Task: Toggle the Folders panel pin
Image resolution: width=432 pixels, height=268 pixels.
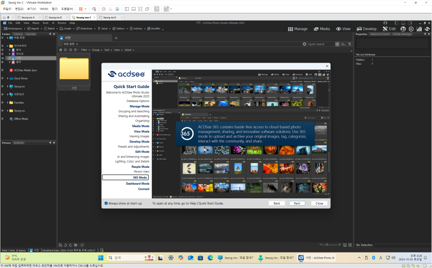Action: [x=50, y=34]
